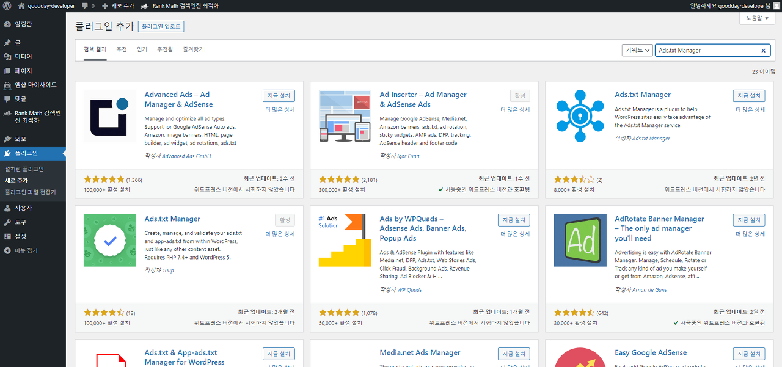Click Ads by WPQuads plugin thumbnail
This screenshot has height=367, width=782.
[345, 240]
